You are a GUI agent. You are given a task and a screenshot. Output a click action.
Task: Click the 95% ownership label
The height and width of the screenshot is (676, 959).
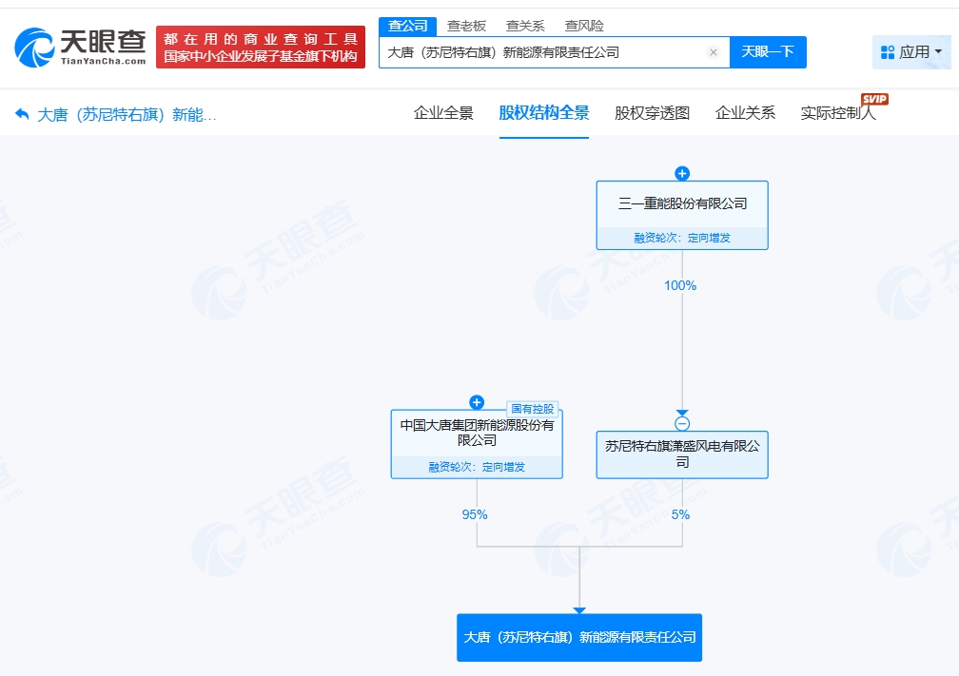tap(475, 514)
